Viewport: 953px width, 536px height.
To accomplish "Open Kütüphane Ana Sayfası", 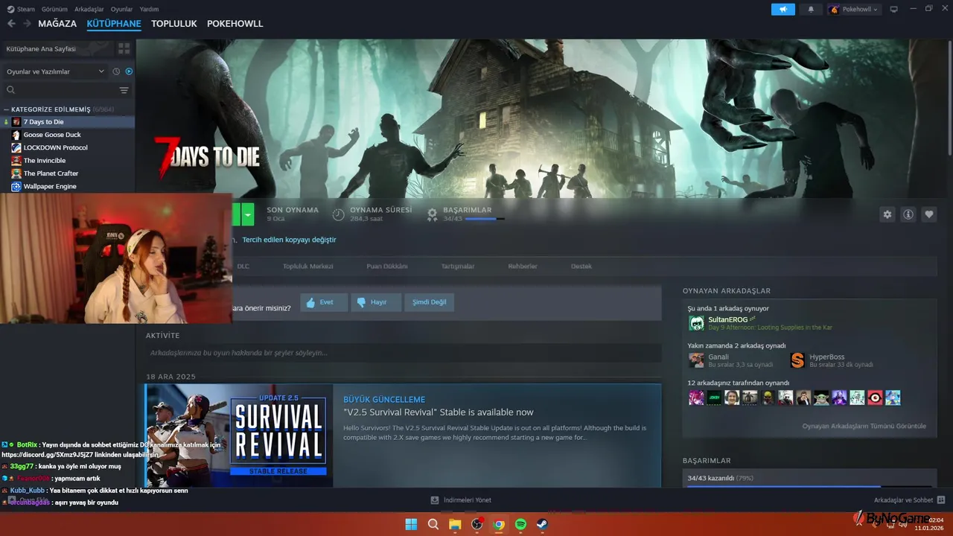I will [x=57, y=48].
